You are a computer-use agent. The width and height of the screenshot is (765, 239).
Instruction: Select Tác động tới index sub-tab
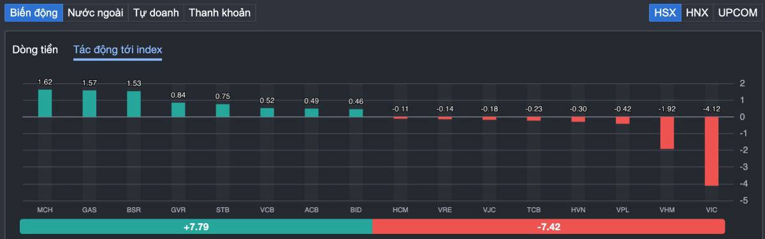click(x=117, y=50)
